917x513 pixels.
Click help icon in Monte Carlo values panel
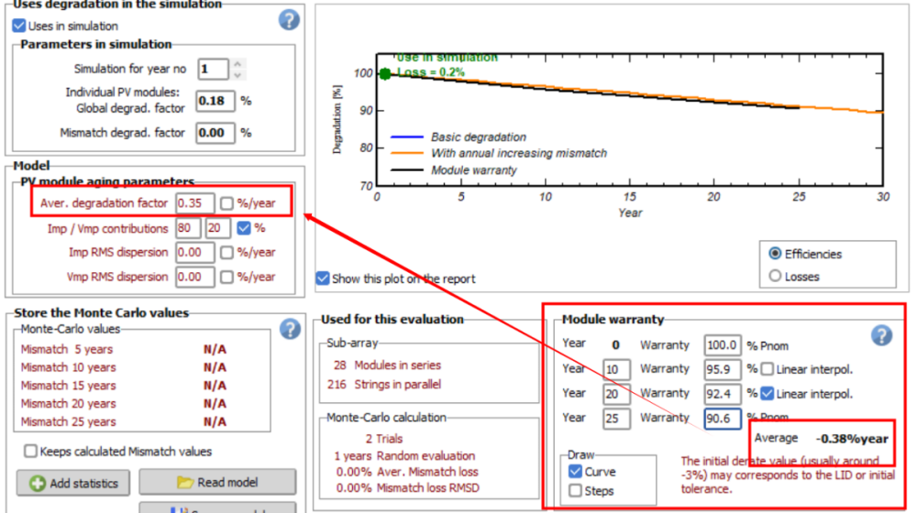[x=290, y=329]
